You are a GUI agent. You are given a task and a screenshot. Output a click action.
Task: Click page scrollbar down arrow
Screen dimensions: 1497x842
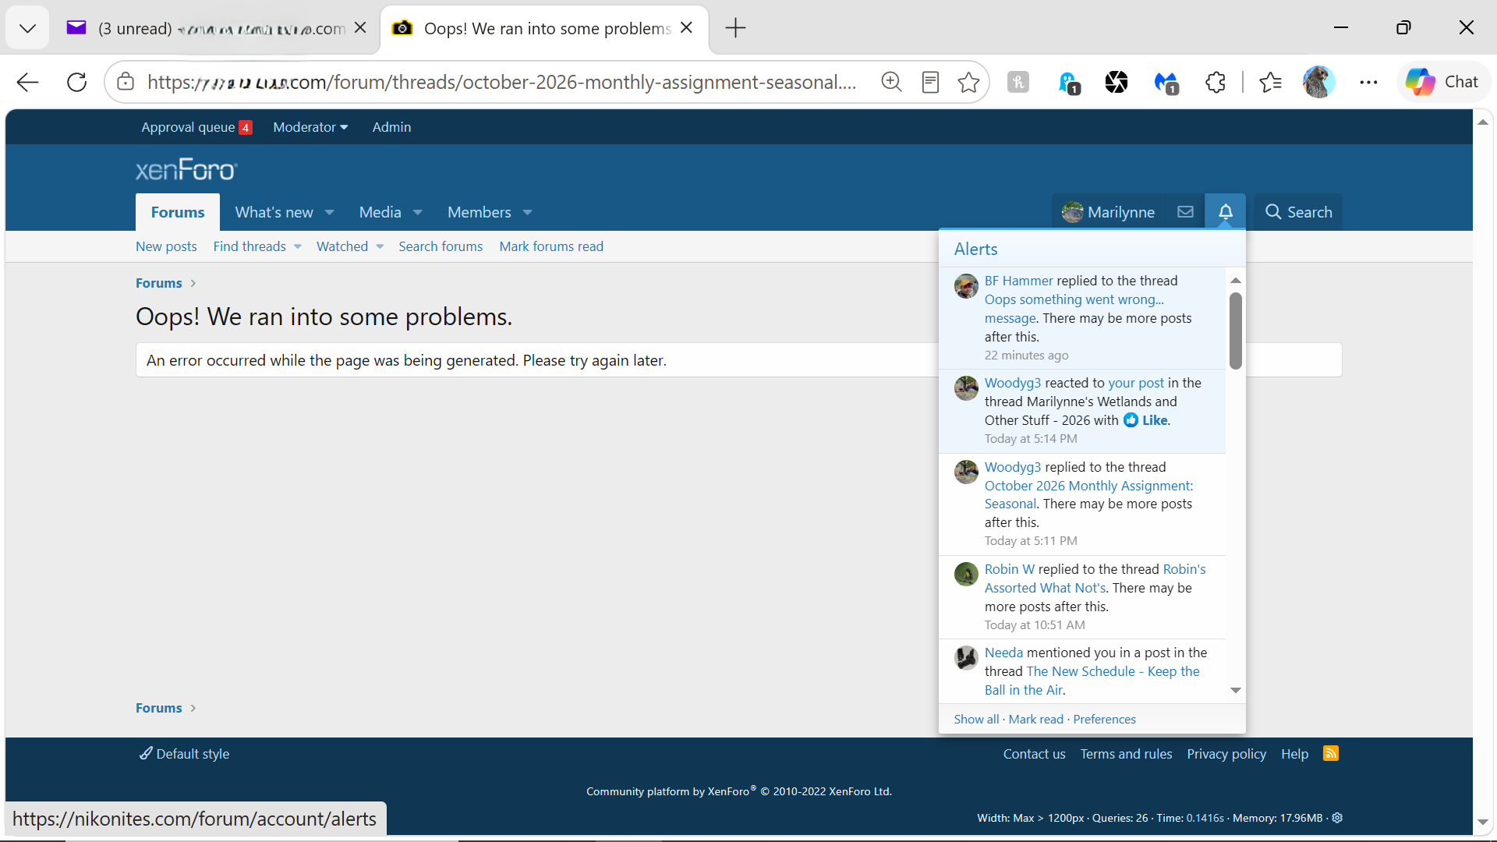1482,823
